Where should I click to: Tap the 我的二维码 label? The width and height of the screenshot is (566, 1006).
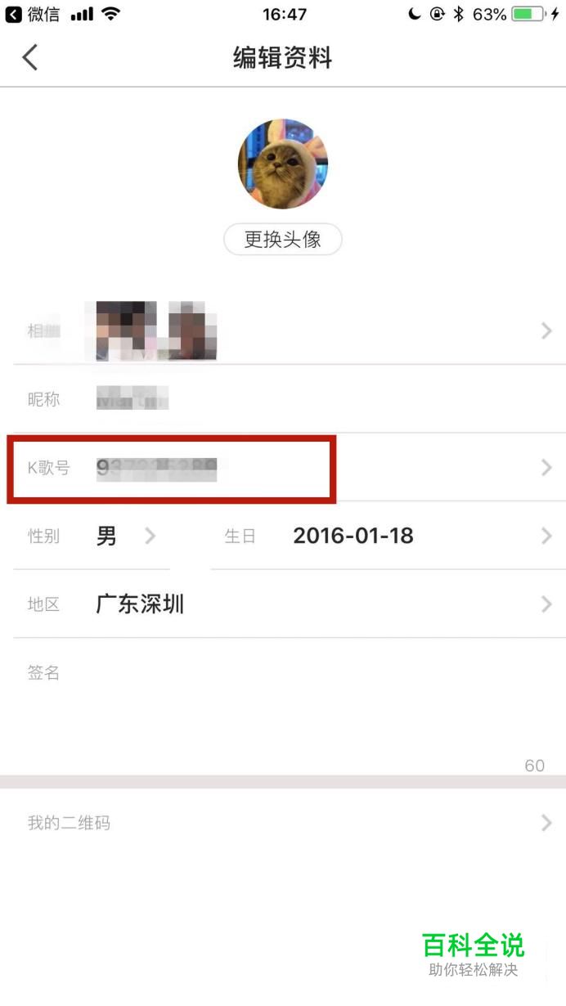click(x=69, y=823)
